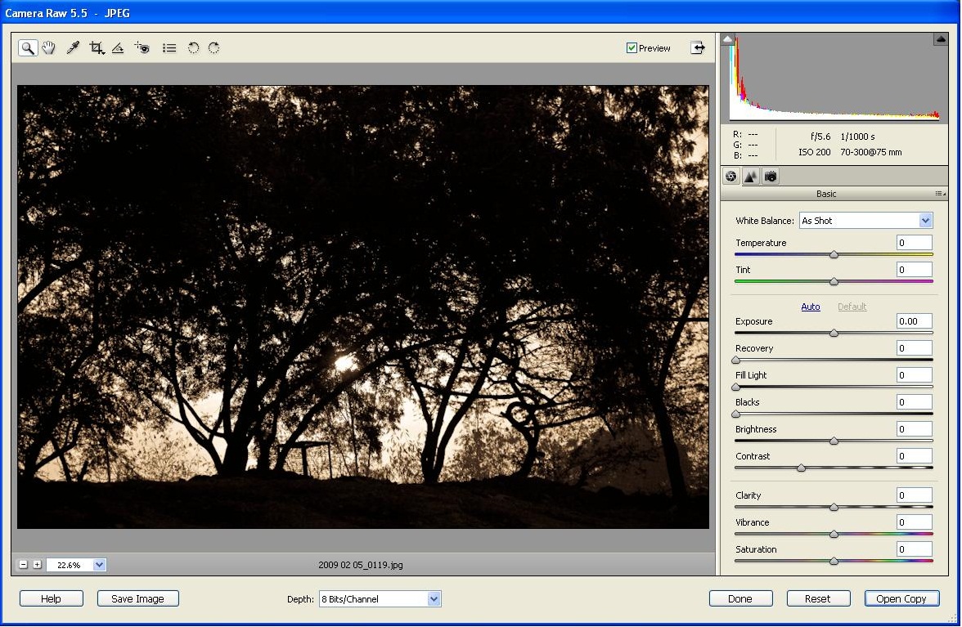Rotate image 90° clockwise
Screen dimensions: 962x627
pos(214,48)
